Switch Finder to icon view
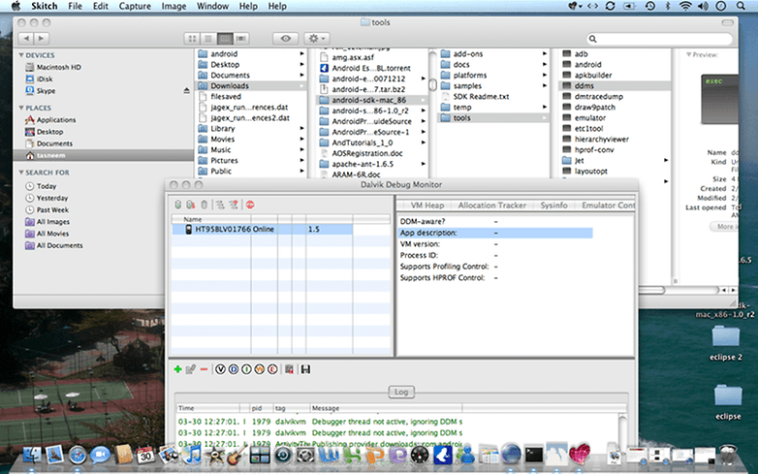Viewport: 758px width, 474px height. (x=192, y=38)
